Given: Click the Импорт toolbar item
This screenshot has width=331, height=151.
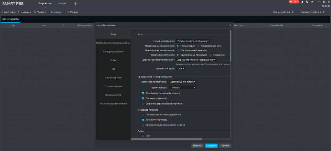Looking at the screenshot, I should click(56, 12).
